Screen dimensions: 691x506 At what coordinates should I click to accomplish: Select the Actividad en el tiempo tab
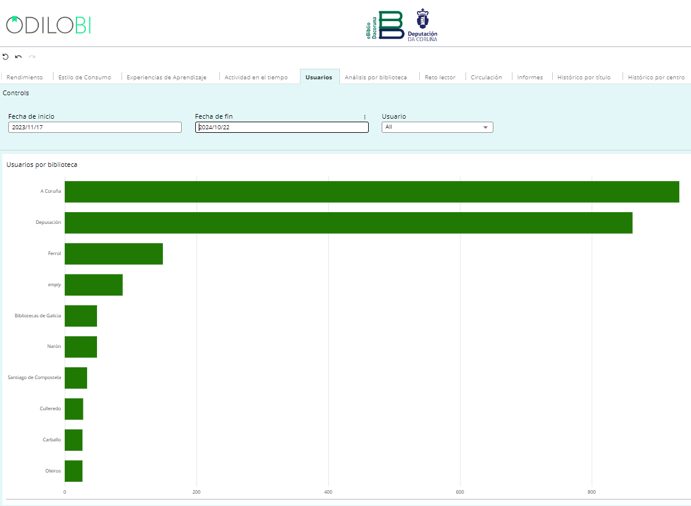coord(256,78)
